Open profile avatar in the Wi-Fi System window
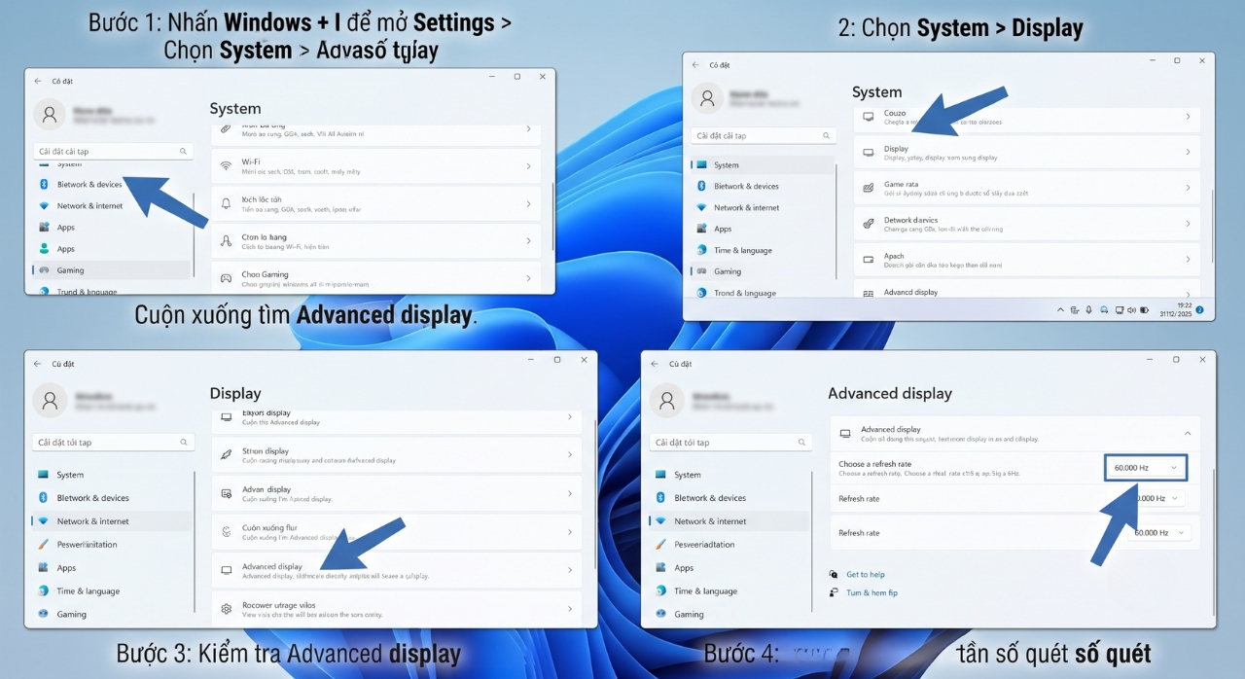 (50, 114)
